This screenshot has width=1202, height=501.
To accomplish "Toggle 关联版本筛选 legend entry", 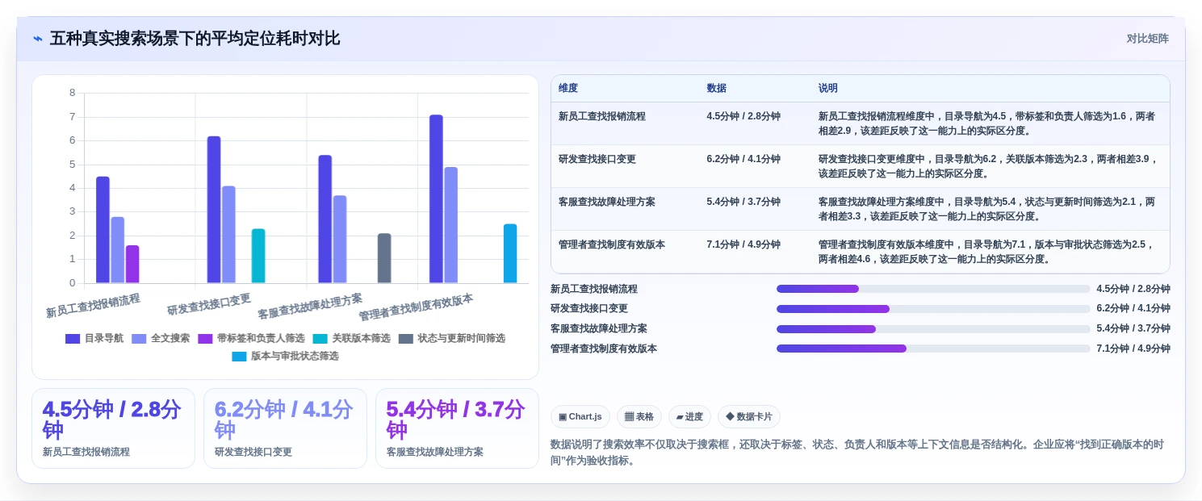I will 351,339.
